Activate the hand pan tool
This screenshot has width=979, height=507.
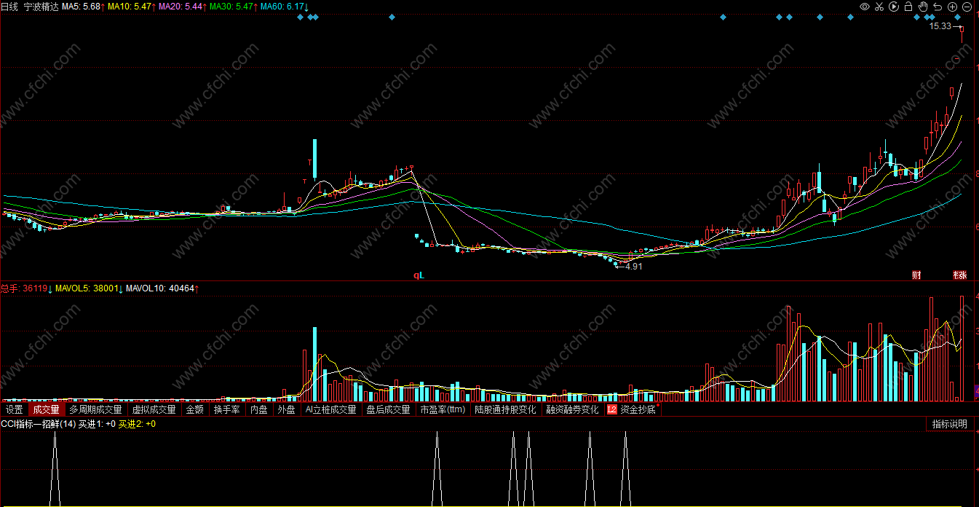click(x=923, y=7)
